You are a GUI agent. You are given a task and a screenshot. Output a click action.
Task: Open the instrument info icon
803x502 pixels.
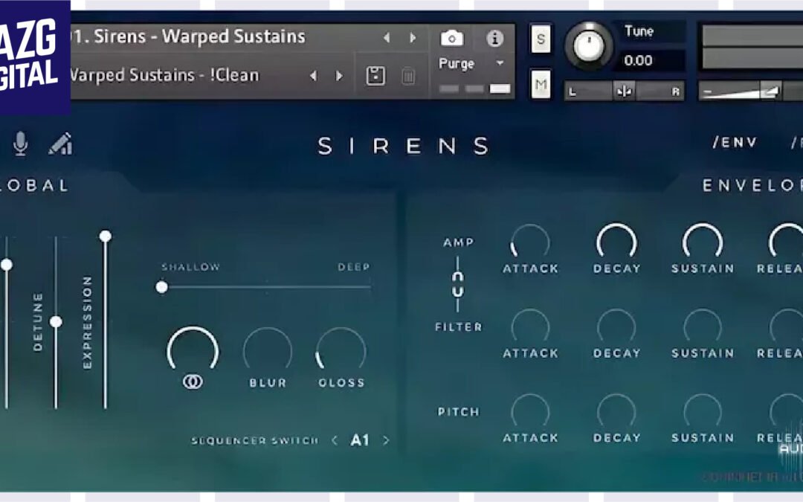pos(494,38)
